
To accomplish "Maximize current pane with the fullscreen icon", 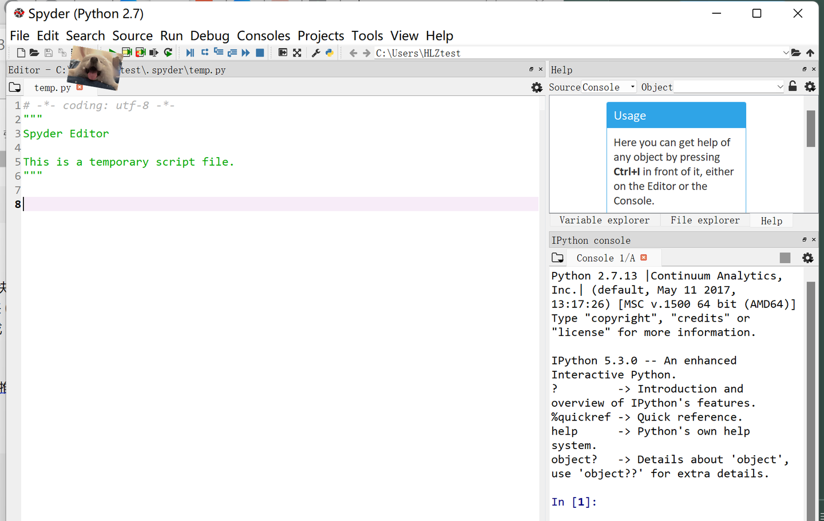I will 297,53.
